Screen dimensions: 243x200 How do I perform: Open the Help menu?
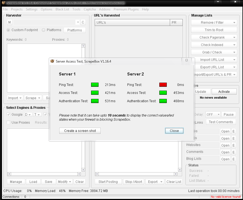click(x=145, y=9)
